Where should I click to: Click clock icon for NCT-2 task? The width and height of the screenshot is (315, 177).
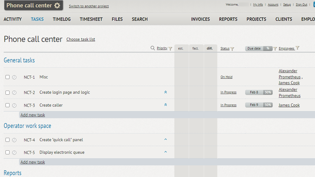(x=14, y=93)
